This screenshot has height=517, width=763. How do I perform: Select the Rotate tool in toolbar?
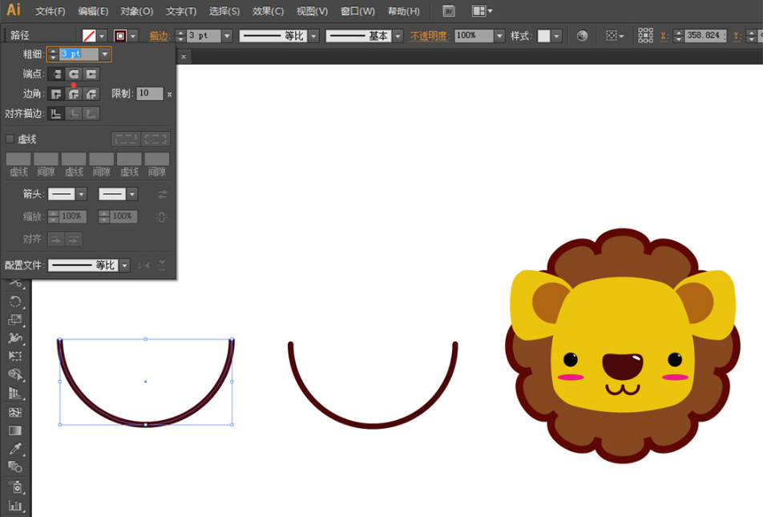click(x=15, y=301)
